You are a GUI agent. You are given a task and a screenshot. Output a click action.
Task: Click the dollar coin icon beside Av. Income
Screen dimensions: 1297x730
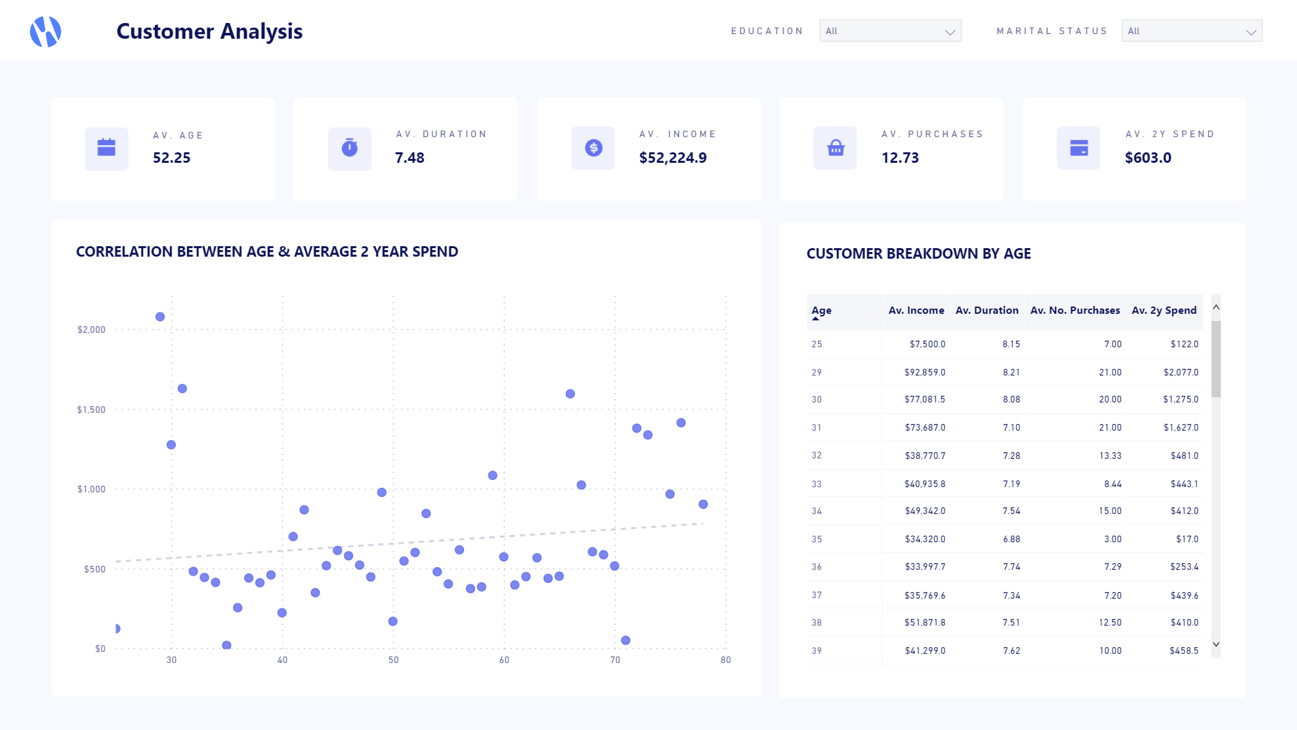tap(593, 148)
